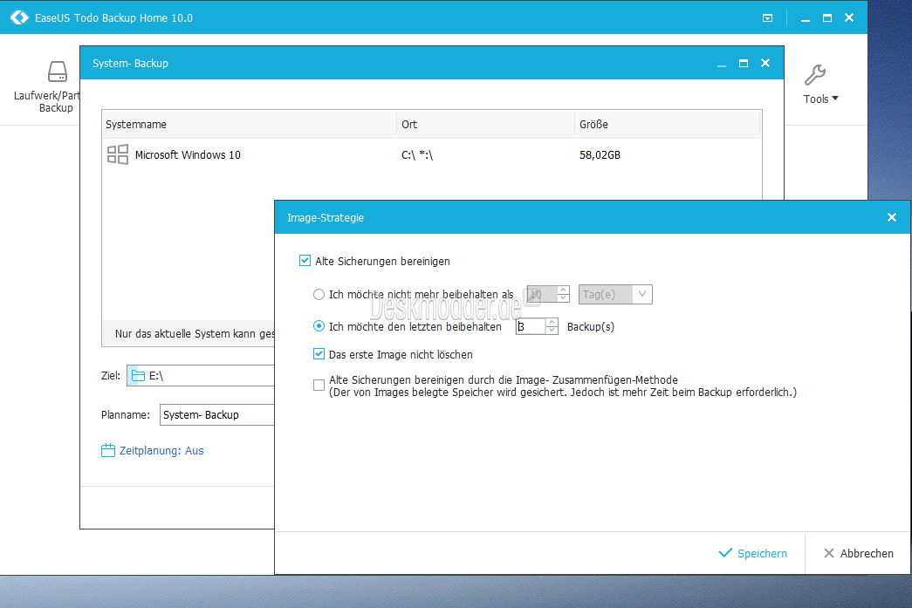Close the EaseUS Todo Backup main window
This screenshot has height=608, width=912.
(x=849, y=17)
